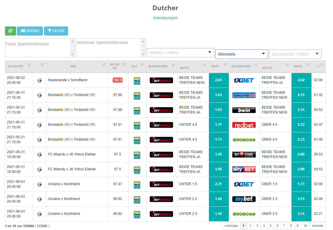Go to page 3
This screenshot has height=230, width=333.
tap(257, 226)
